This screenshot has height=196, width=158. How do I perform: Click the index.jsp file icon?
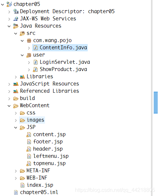click(22, 185)
